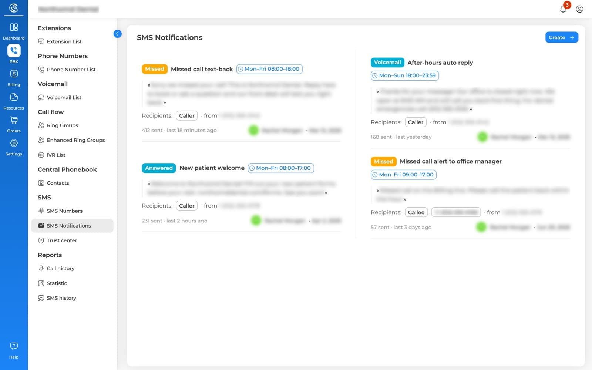Collapse the sidebar with blue chevron
The width and height of the screenshot is (592, 370).
point(118,34)
